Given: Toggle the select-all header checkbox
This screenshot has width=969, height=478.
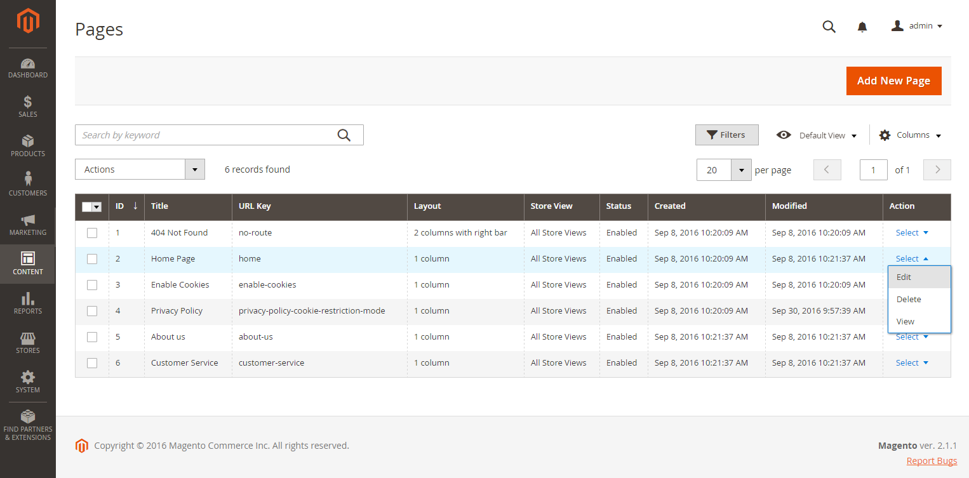Looking at the screenshot, I should [x=87, y=207].
